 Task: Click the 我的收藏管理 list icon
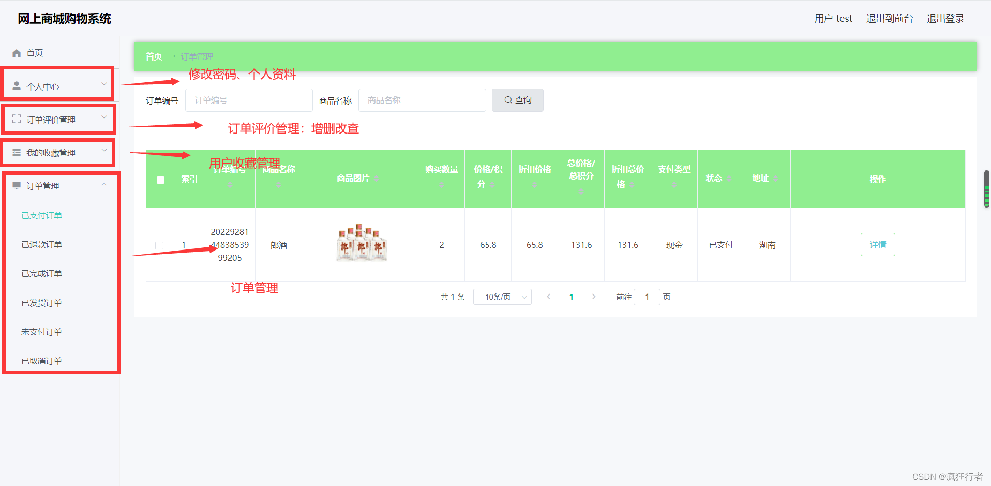point(16,152)
